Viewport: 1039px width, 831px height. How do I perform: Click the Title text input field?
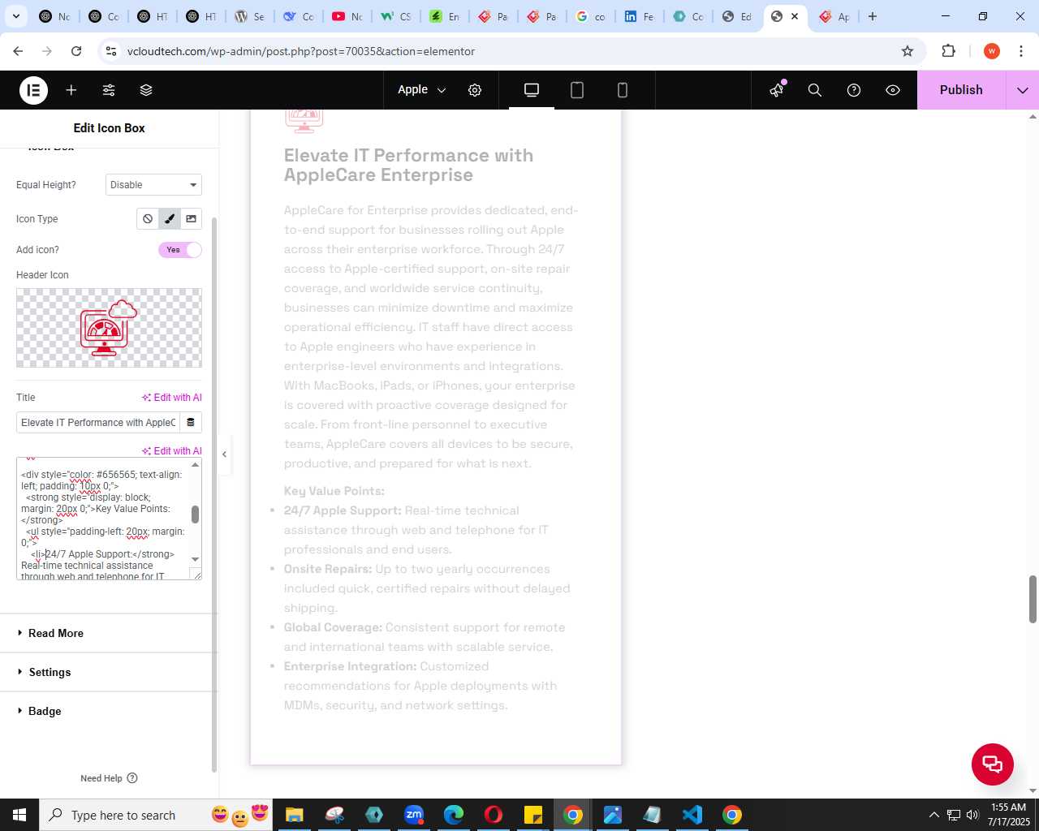[98, 423]
